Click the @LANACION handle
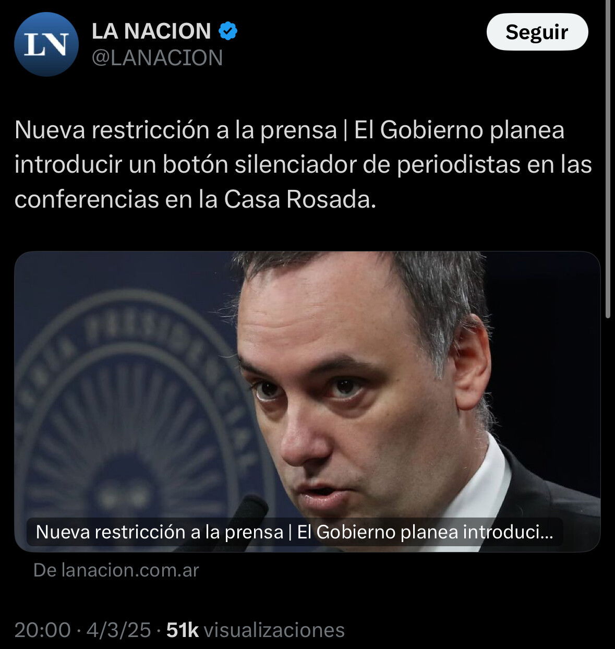Image resolution: width=615 pixels, height=649 pixels. [157, 58]
